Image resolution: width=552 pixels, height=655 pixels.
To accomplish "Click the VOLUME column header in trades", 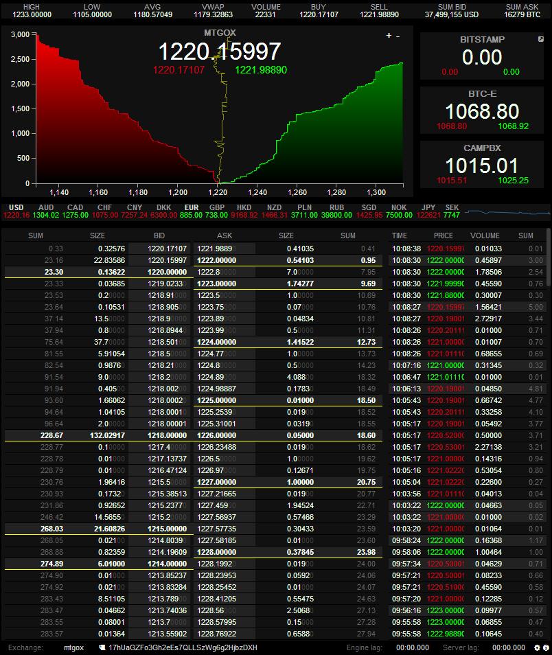I will coord(485,235).
